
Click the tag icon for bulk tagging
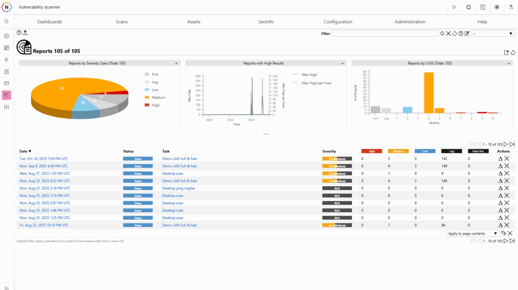point(503,233)
